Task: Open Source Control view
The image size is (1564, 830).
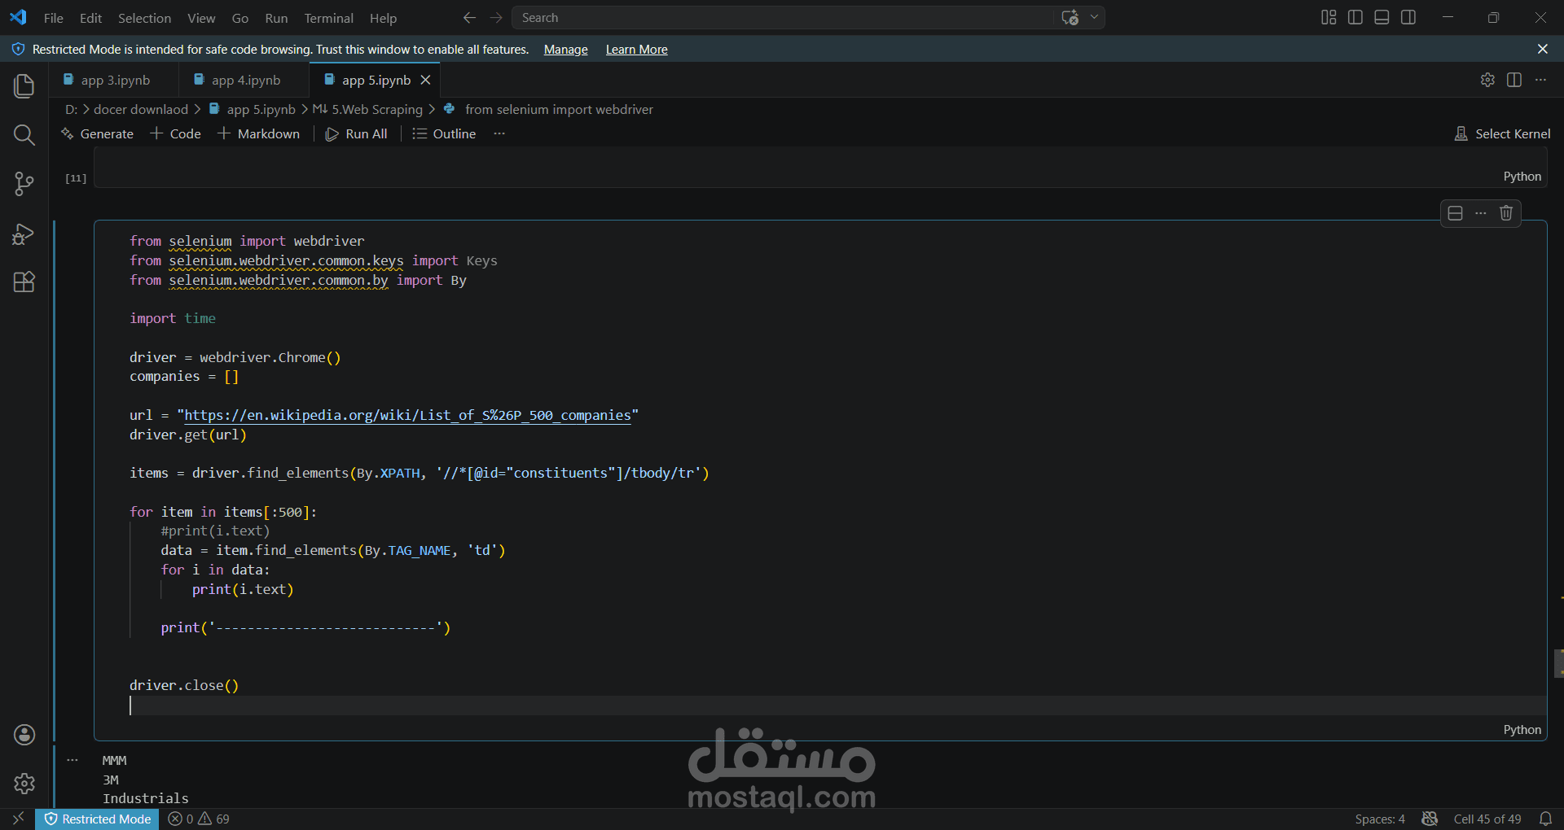Action: coord(24,184)
